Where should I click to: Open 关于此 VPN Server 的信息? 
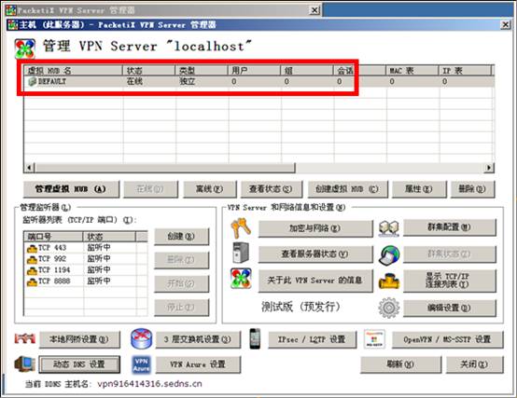pyautogui.click(x=315, y=281)
